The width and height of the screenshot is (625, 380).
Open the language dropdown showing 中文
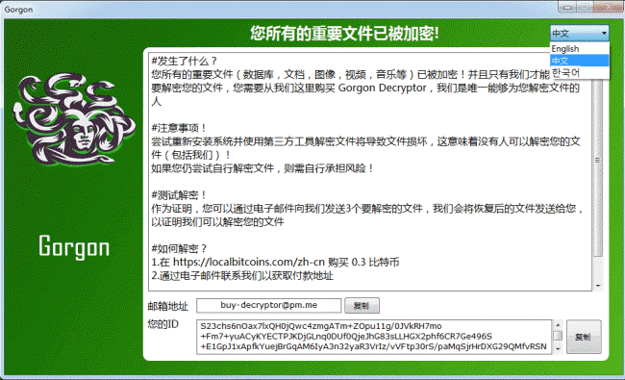pos(579,34)
